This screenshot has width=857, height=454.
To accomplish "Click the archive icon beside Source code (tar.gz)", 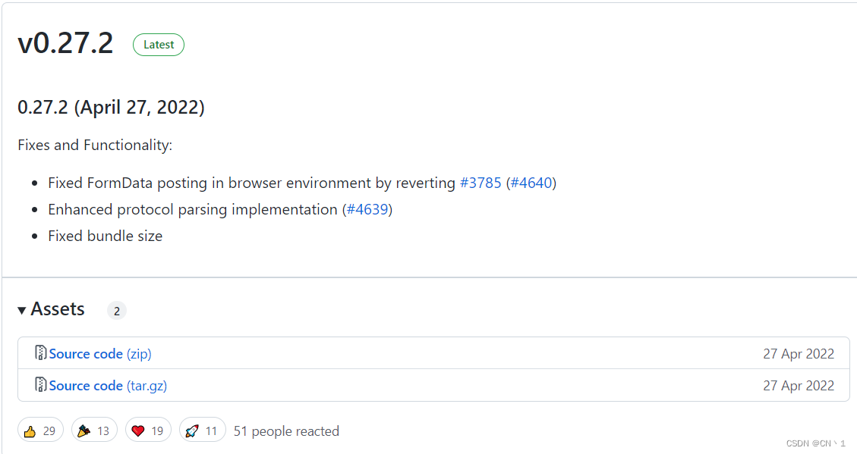I will tap(41, 385).
